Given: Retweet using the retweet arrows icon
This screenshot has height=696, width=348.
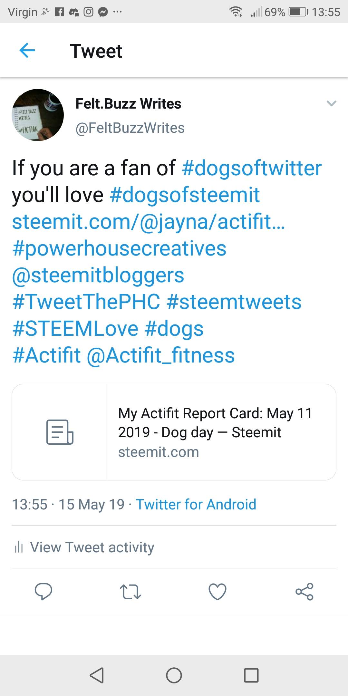Looking at the screenshot, I should (130, 592).
